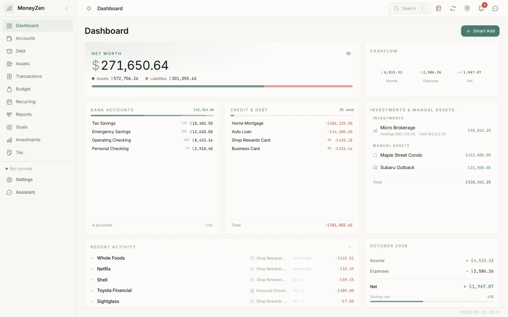The width and height of the screenshot is (508, 317).
Task: Open Dashboard in the sidebar
Action: coord(38,26)
